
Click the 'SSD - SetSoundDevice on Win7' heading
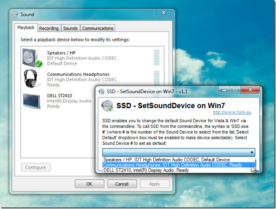(170, 105)
